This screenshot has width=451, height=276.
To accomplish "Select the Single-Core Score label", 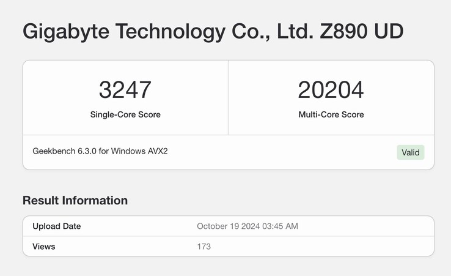I will click(x=125, y=114).
